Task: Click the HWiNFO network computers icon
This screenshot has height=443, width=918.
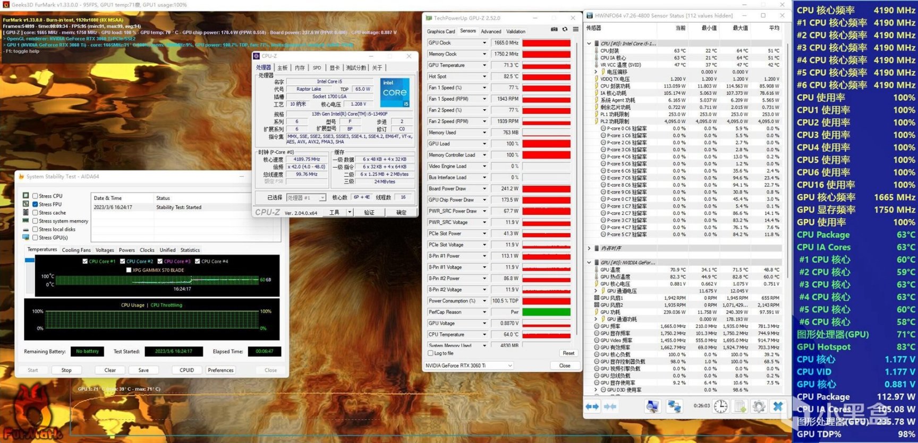Action: point(674,406)
